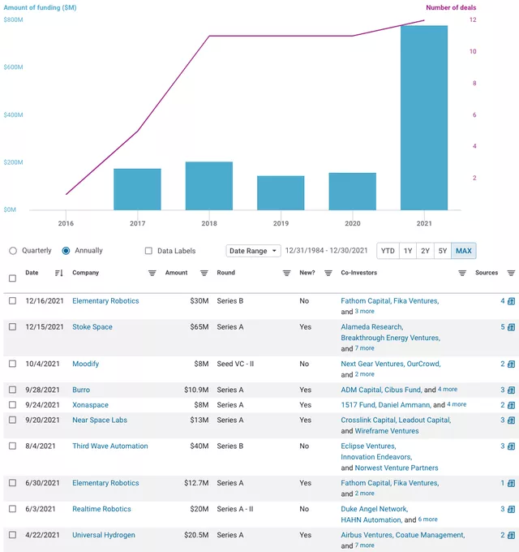
Task: Switch chart range to YTD
Action: click(388, 251)
